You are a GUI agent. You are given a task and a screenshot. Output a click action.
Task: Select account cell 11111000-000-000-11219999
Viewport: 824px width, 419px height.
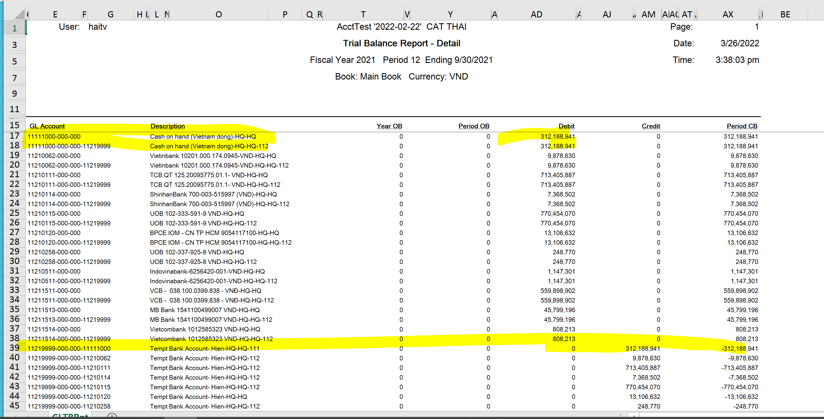[x=69, y=146]
